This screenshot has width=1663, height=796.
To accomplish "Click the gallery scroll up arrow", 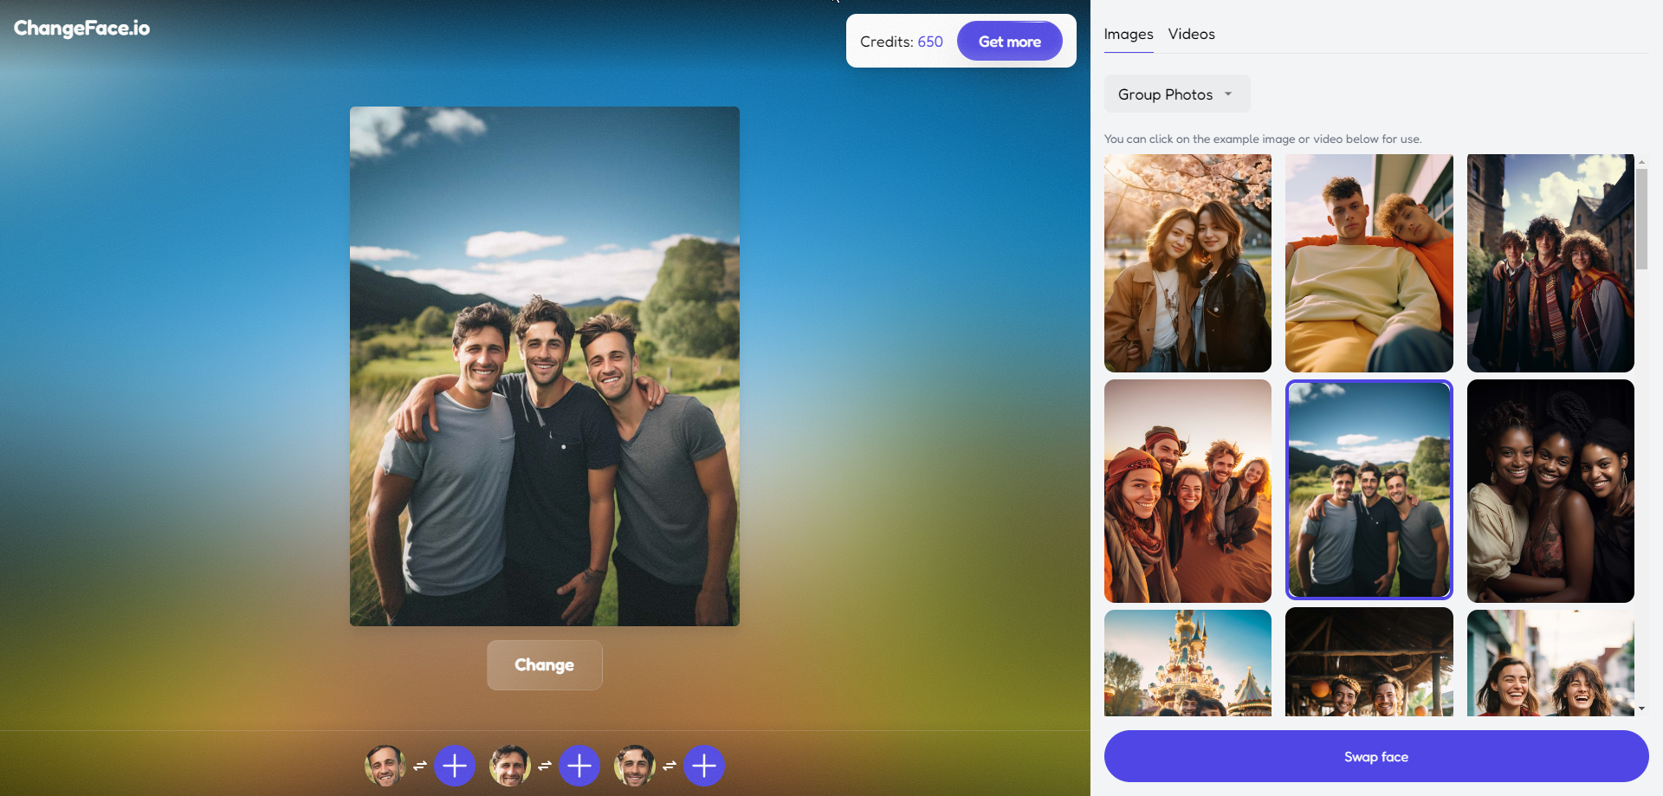I will coord(1641,162).
